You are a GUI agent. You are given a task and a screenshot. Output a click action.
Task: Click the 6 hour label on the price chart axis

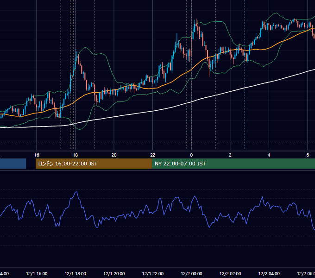coord(308,155)
